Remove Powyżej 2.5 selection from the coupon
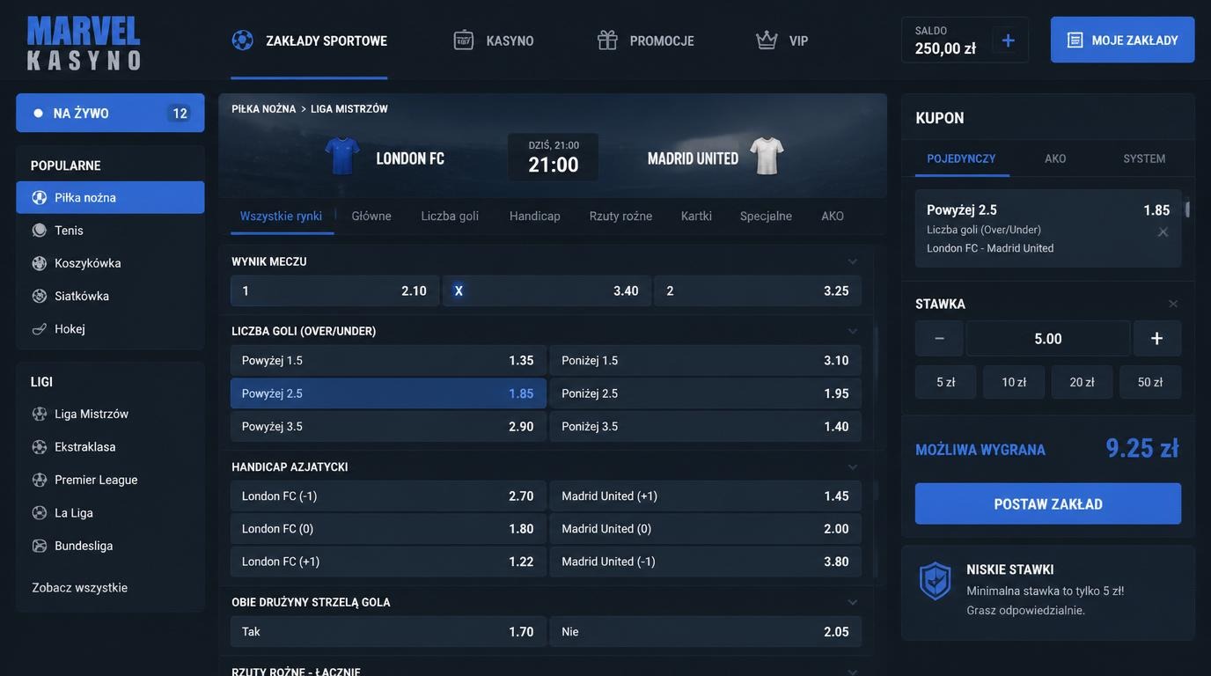This screenshot has height=676, width=1211. point(1163,232)
